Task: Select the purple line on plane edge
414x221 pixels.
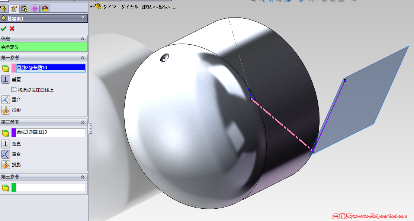Action: (329, 116)
